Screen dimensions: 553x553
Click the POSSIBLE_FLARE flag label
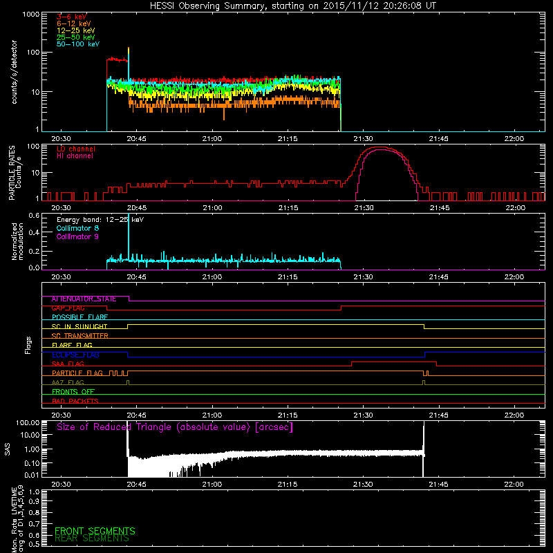click(79, 317)
